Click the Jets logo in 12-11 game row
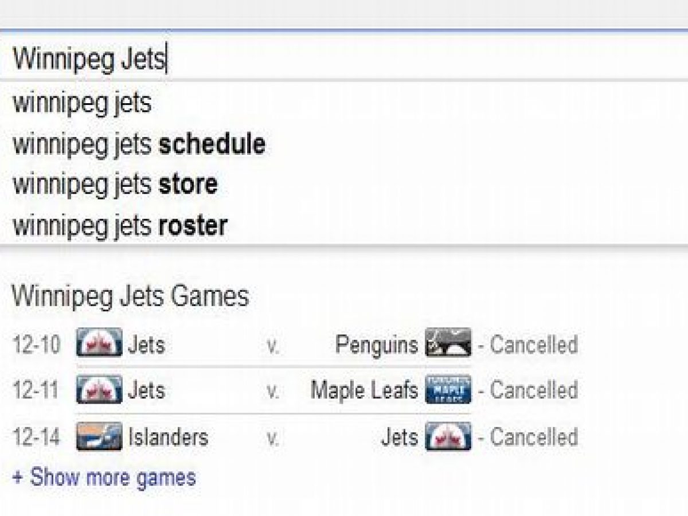This screenshot has height=516, width=688. tap(99, 390)
